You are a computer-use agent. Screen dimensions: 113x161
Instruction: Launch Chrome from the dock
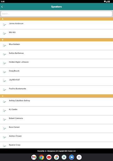41,157
